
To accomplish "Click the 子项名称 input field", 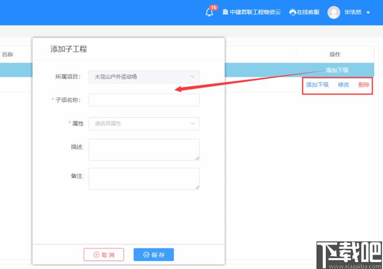I will (144, 100).
